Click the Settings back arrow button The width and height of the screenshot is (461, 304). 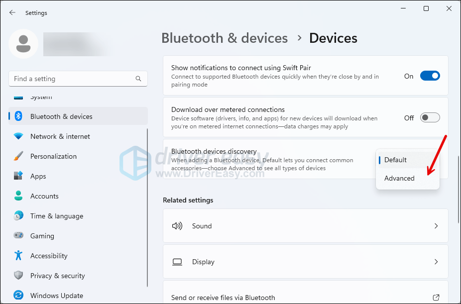point(12,13)
